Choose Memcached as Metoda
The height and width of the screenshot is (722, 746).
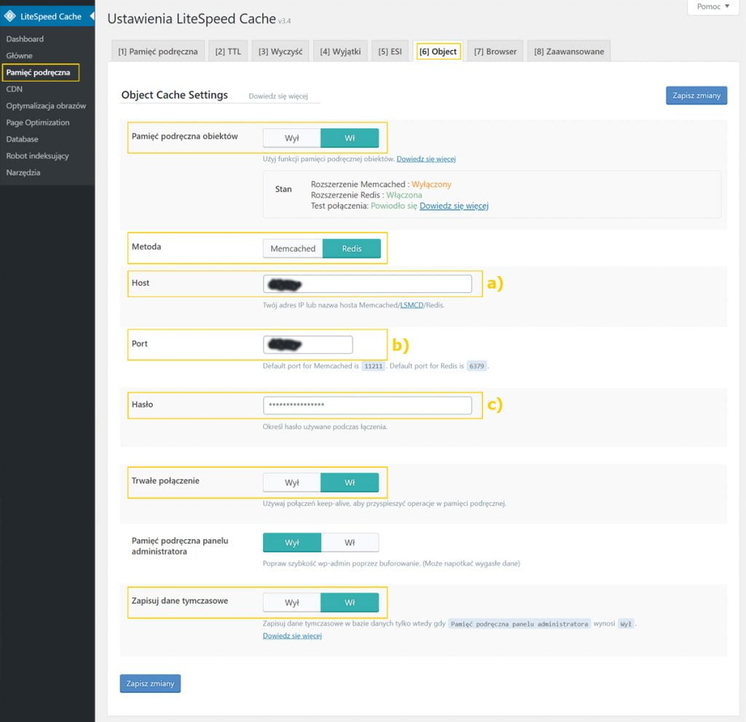293,248
